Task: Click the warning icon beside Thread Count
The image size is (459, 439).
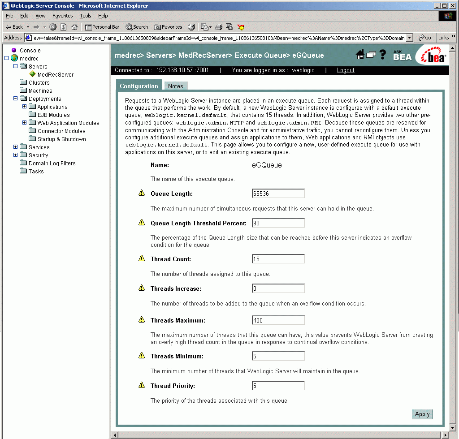Action: point(142,258)
